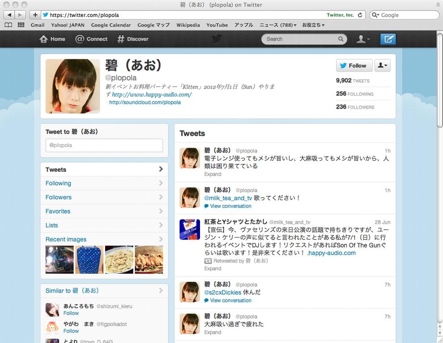Open user actions dropdown next to Follow

point(383,66)
